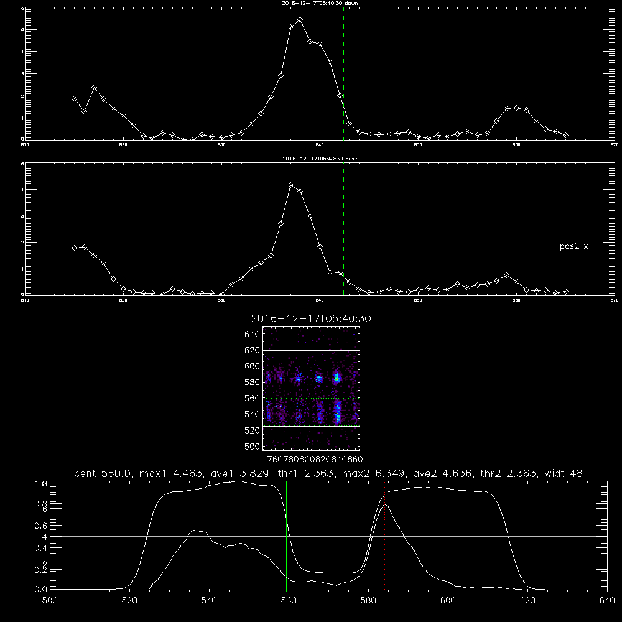Click the left green dashed line in dawn plot
This screenshot has width=622, height=622.
pyautogui.click(x=198, y=73)
